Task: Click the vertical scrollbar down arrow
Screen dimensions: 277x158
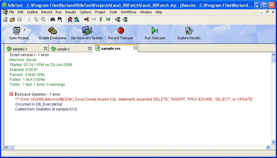Action: (x=273, y=142)
